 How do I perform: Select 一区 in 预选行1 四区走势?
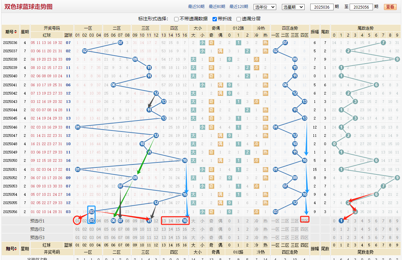point(276,221)
